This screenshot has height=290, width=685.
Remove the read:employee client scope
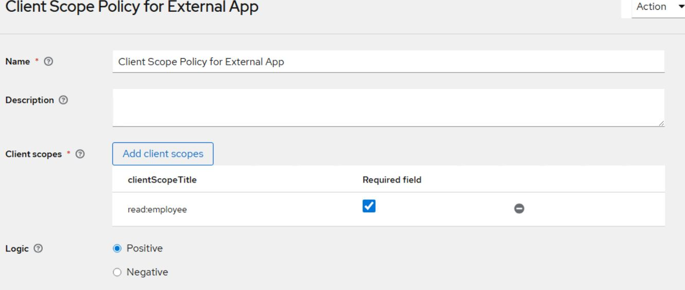pyautogui.click(x=519, y=208)
